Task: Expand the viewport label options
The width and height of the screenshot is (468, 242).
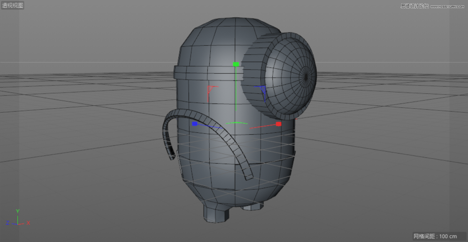Action: click(13, 5)
